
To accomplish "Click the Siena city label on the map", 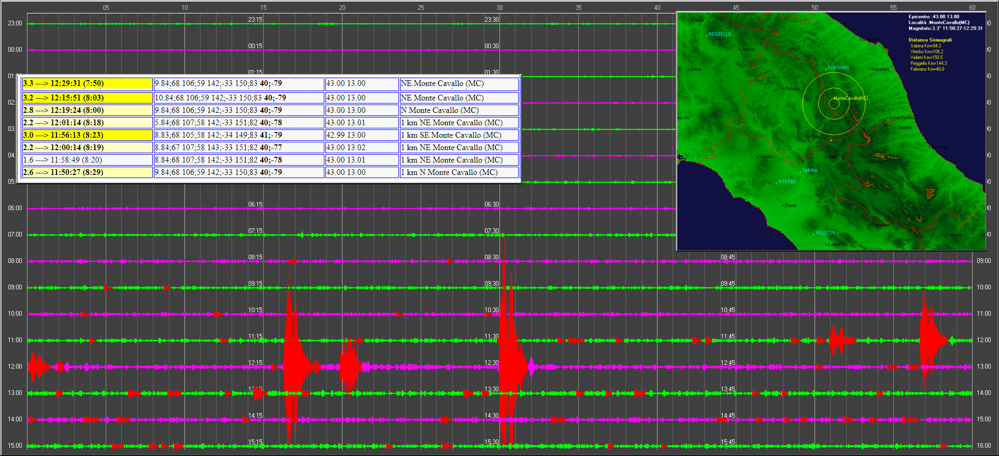I will (x=695, y=69).
